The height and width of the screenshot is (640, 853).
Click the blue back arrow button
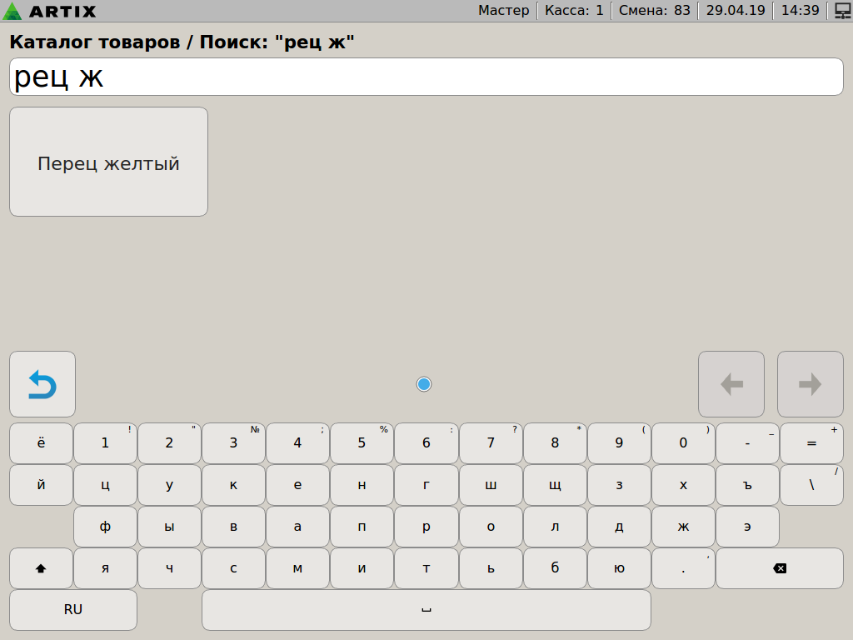click(x=42, y=384)
